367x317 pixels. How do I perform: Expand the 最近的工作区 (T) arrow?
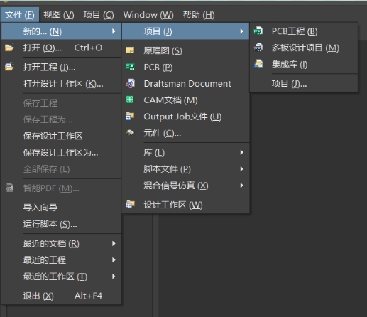(x=114, y=276)
